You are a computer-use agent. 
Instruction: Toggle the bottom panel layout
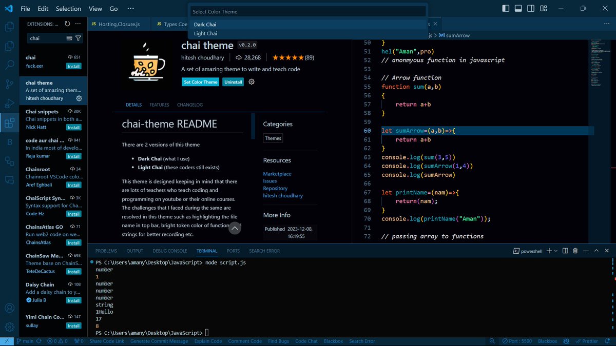point(518,8)
